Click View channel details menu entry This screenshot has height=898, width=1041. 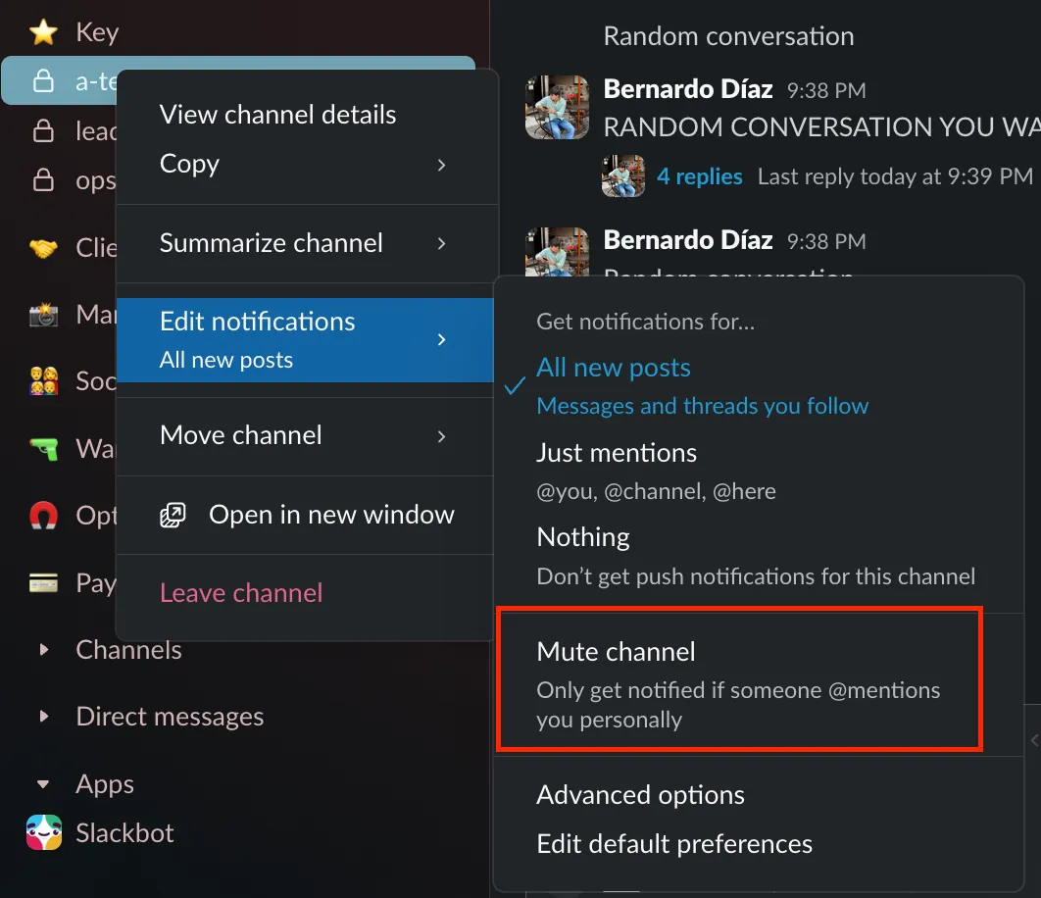point(278,115)
